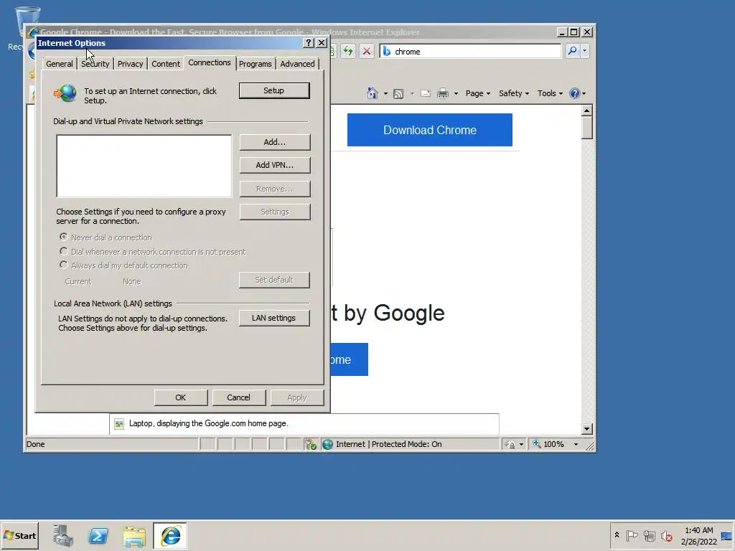Viewport: 735px width, 551px height.
Task: Click the status bar zoom magnifier icon
Action: [537, 443]
